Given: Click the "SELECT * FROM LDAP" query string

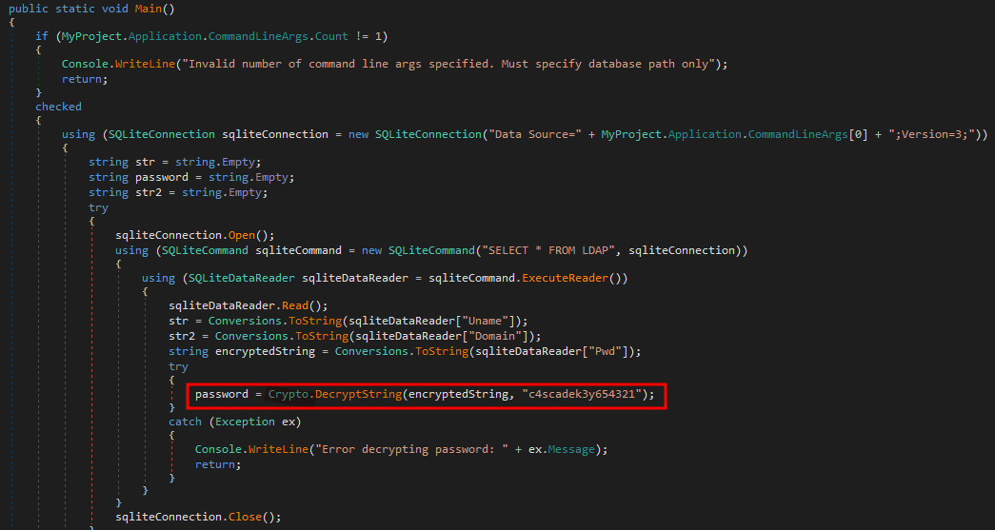Looking at the screenshot, I should tap(549, 250).
